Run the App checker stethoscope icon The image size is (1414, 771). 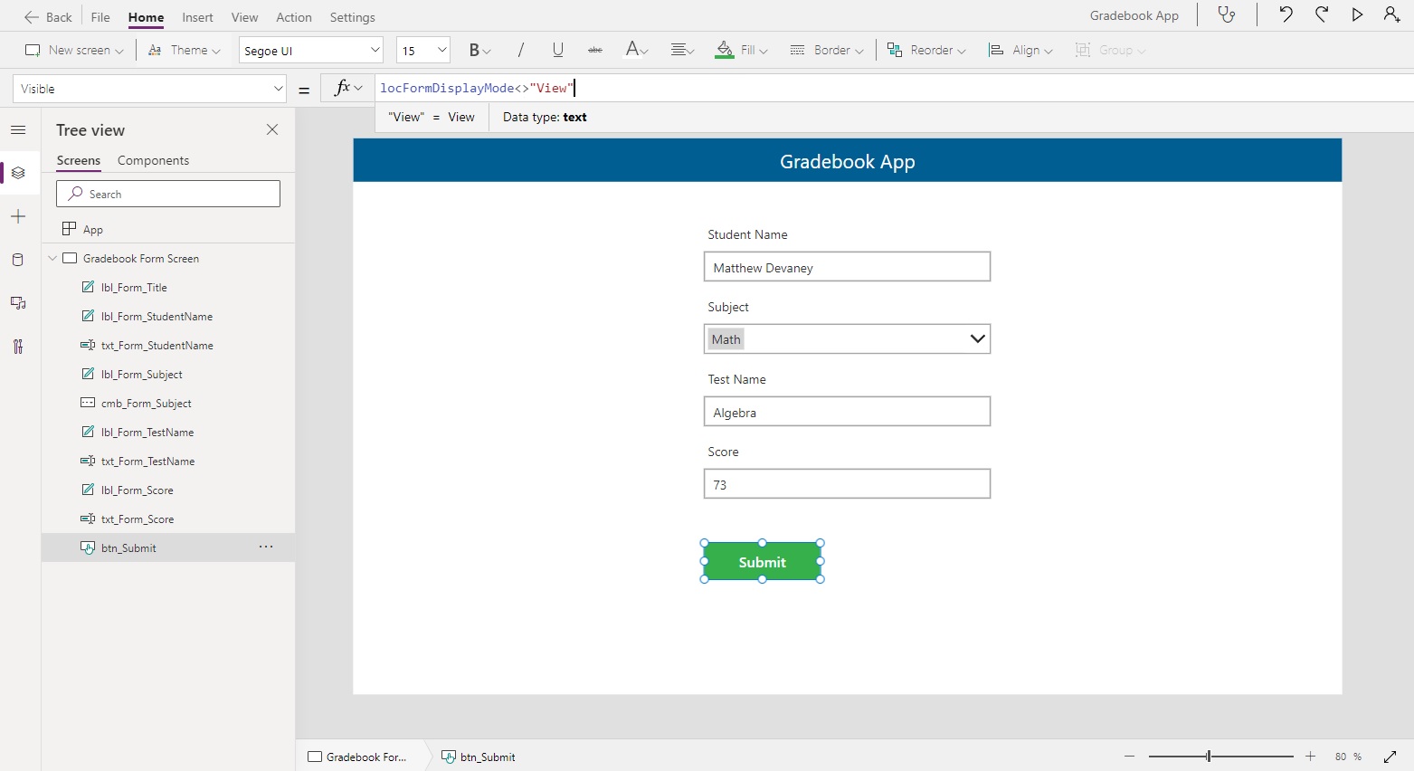[1227, 15]
